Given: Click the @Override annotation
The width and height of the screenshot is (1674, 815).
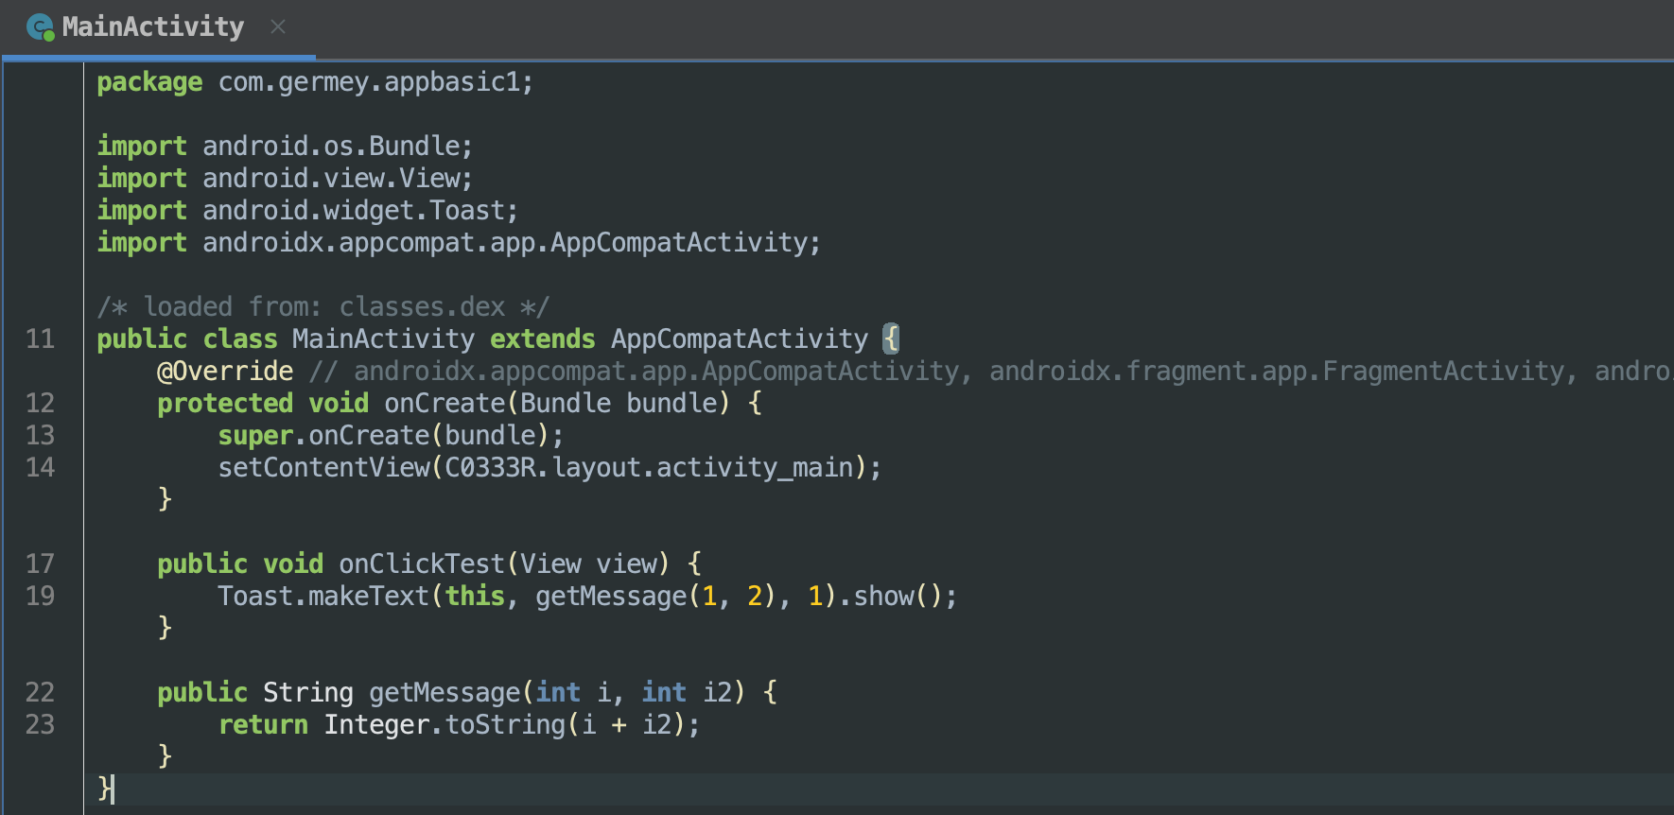Looking at the screenshot, I should 225,371.
